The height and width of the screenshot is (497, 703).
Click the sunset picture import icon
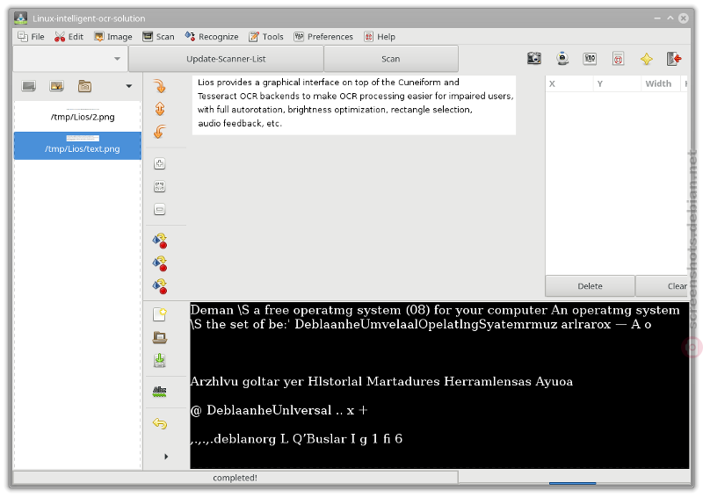point(56,85)
